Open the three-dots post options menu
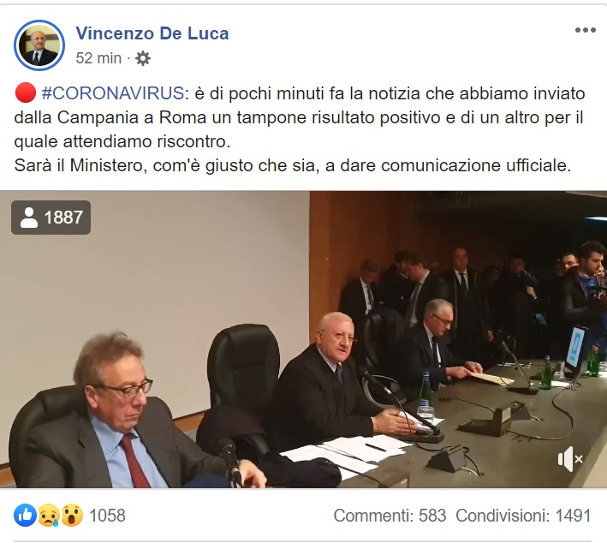The height and width of the screenshot is (543, 607). (x=585, y=30)
